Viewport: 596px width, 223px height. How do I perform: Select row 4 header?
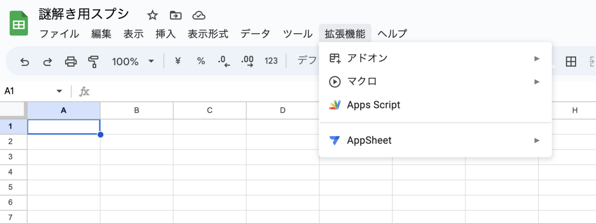pos(13,172)
